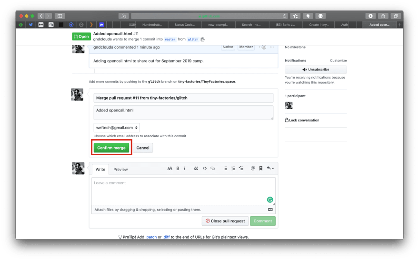Switch to the Status Code... tab
419x260 pixels.
click(185, 25)
